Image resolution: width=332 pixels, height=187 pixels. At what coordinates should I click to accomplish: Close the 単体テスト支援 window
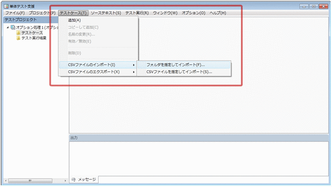click(x=323, y=7)
